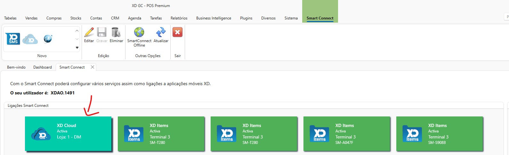Click the Editar pencil icon
Screen dimensions: 509x155
click(x=89, y=33)
